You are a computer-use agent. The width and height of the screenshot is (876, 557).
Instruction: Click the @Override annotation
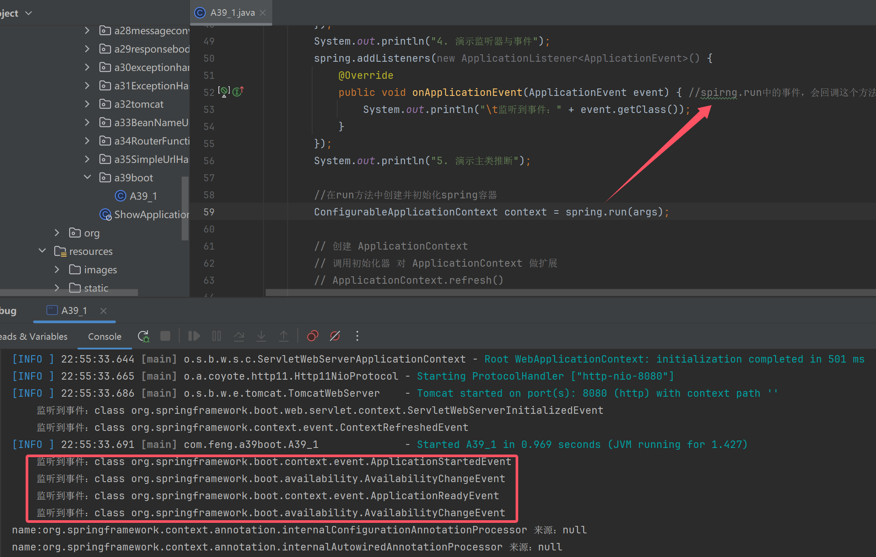pyautogui.click(x=366, y=75)
